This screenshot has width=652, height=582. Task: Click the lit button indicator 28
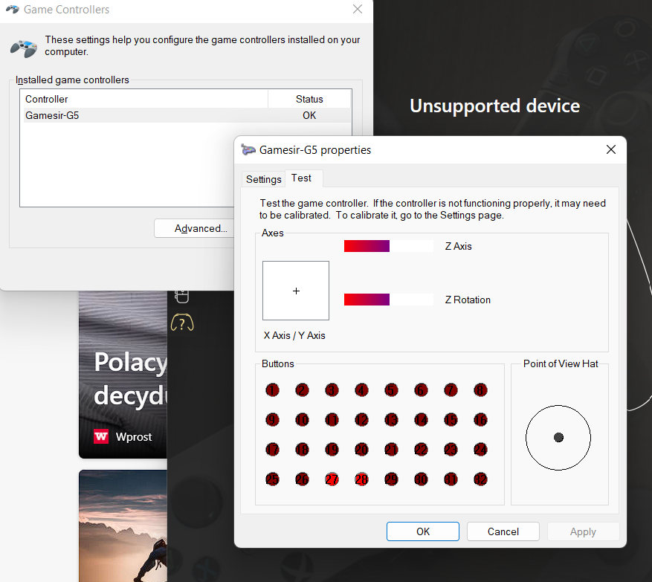pyautogui.click(x=361, y=479)
